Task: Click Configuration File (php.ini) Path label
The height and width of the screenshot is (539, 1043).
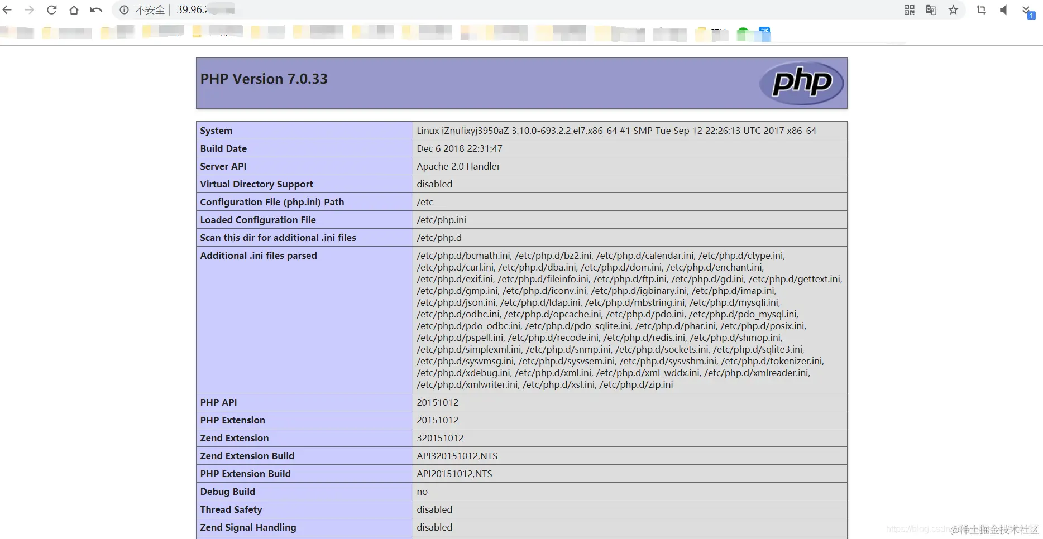Action: 272,202
